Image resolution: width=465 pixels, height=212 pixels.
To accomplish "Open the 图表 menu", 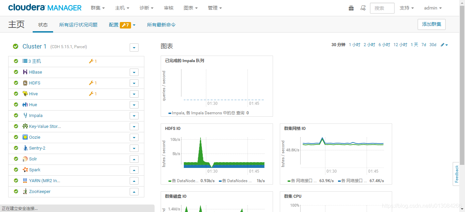I will coord(191,8).
